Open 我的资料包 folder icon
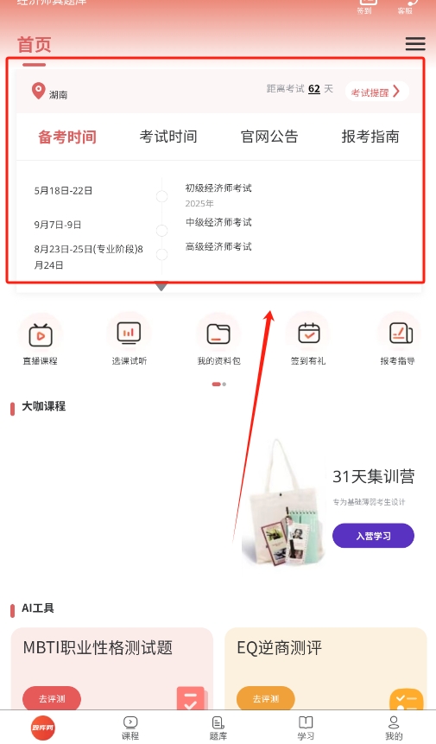 point(218,334)
